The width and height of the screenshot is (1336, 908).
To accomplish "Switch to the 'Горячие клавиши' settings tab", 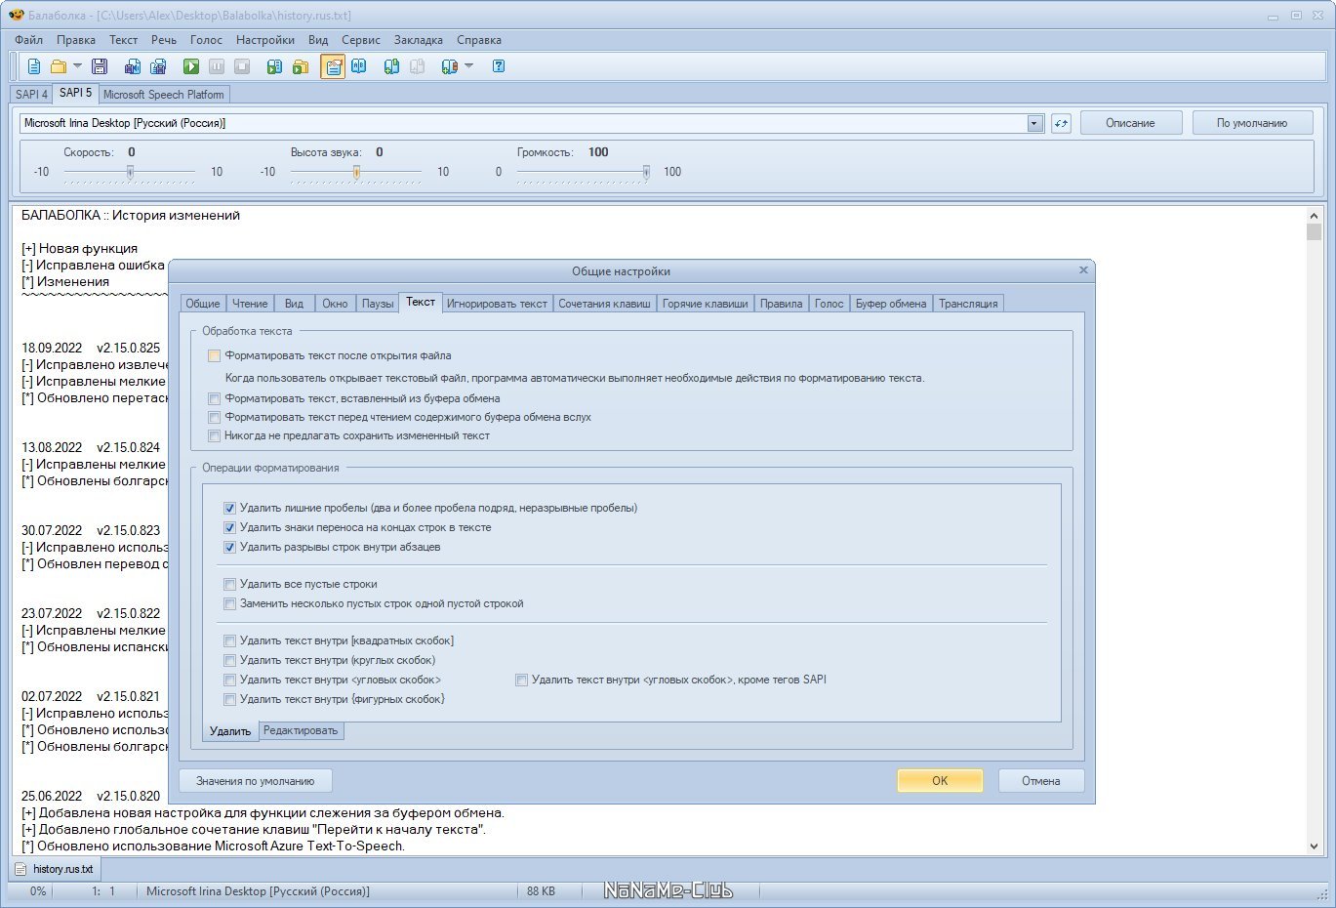I will click(x=705, y=304).
